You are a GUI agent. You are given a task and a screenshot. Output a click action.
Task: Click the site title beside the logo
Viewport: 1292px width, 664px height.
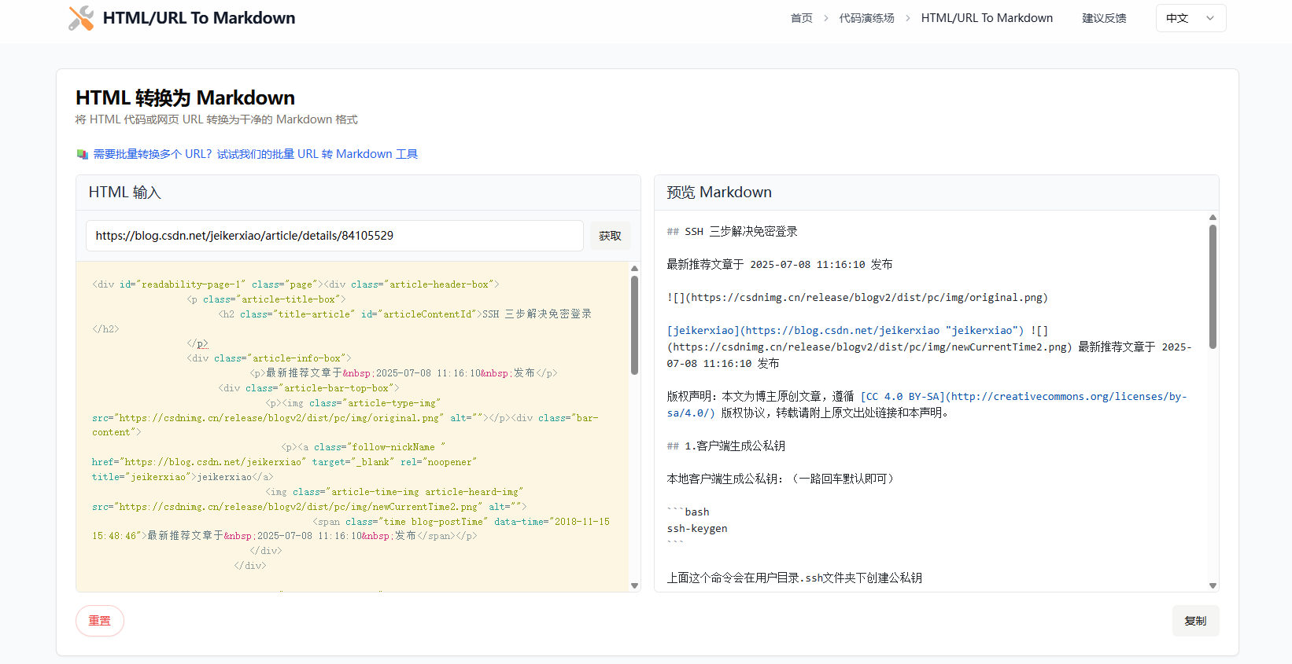(199, 18)
